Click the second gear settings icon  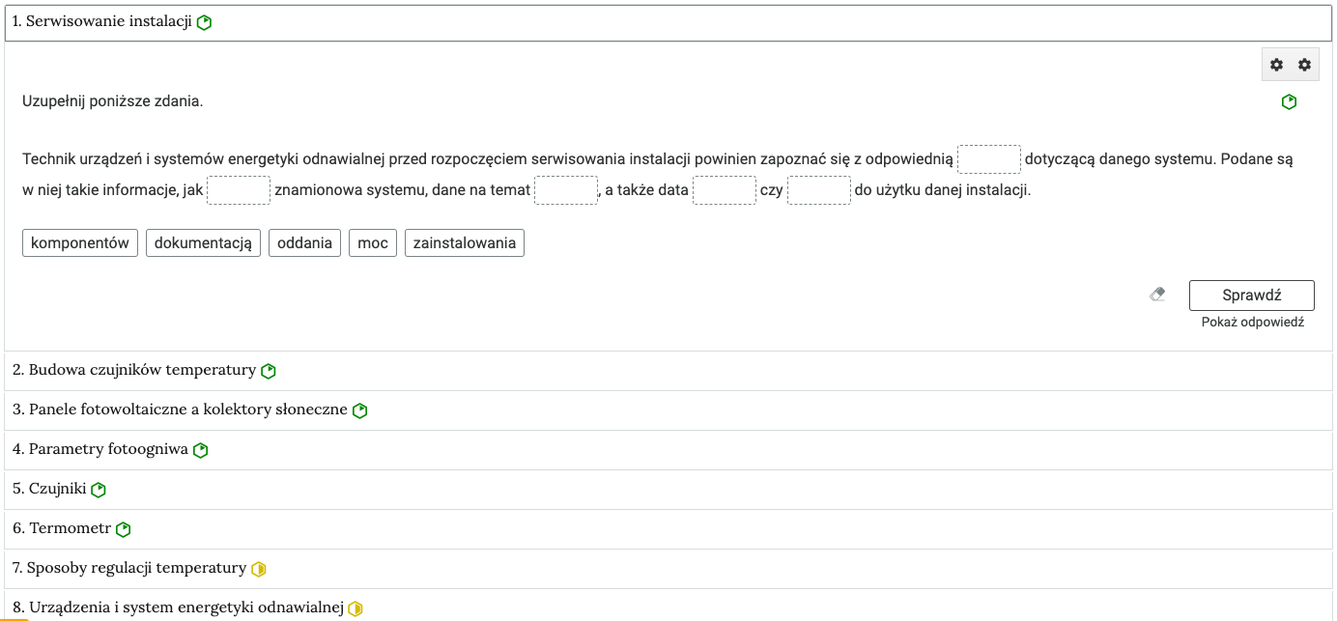point(1304,65)
